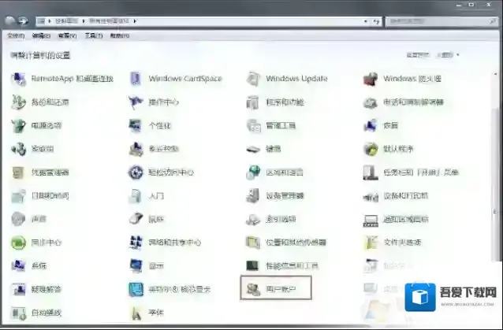503x330 pixels.
Task: Open 轻松访问中心 Ease of Access icon
Action: [136, 172]
